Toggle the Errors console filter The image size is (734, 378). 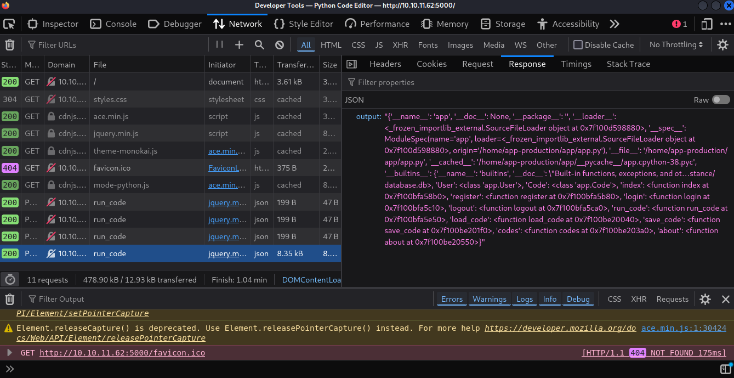[x=452, y=299]
